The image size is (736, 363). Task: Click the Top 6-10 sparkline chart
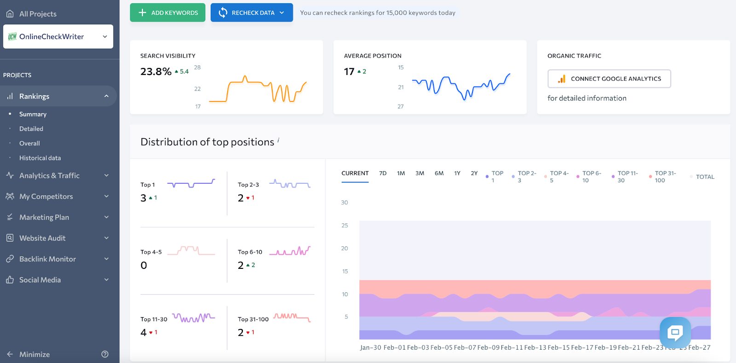tap(290, 250)
